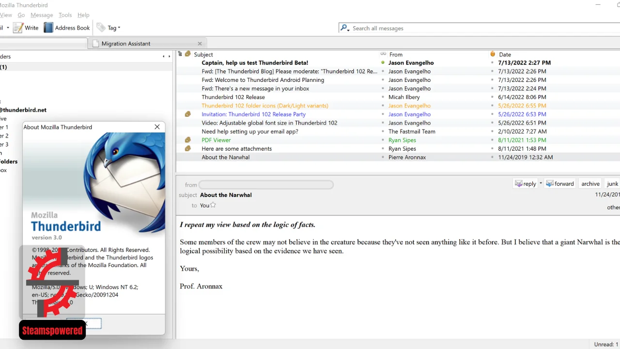Viewport: 620px width, 349px height.
Task: Click the thread column header icon
Action: pos(180,54)
